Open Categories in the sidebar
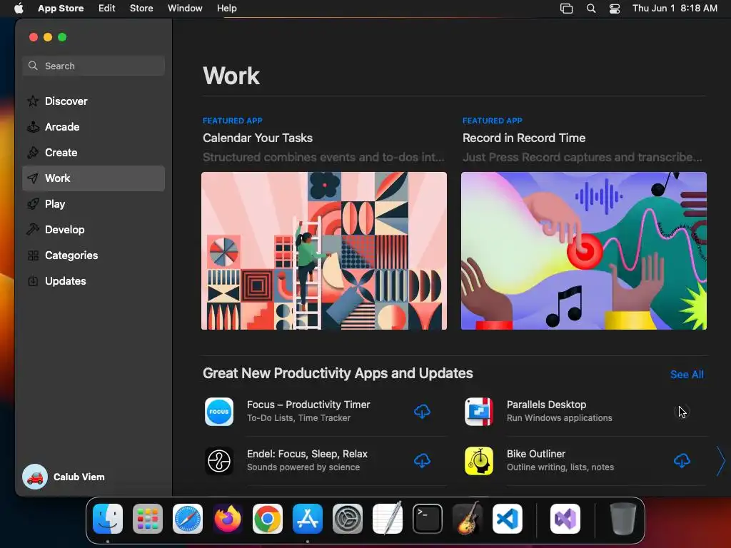Screen dimensions: 731x548 (94, 255)
